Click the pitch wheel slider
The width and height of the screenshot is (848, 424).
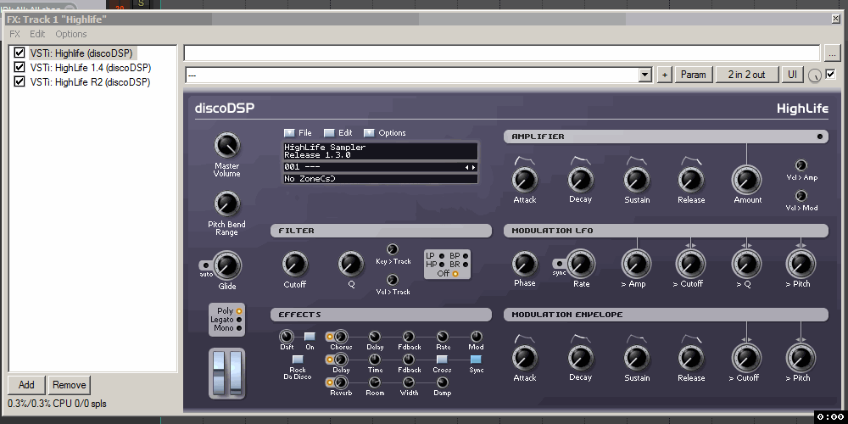[x=219, y=373]
